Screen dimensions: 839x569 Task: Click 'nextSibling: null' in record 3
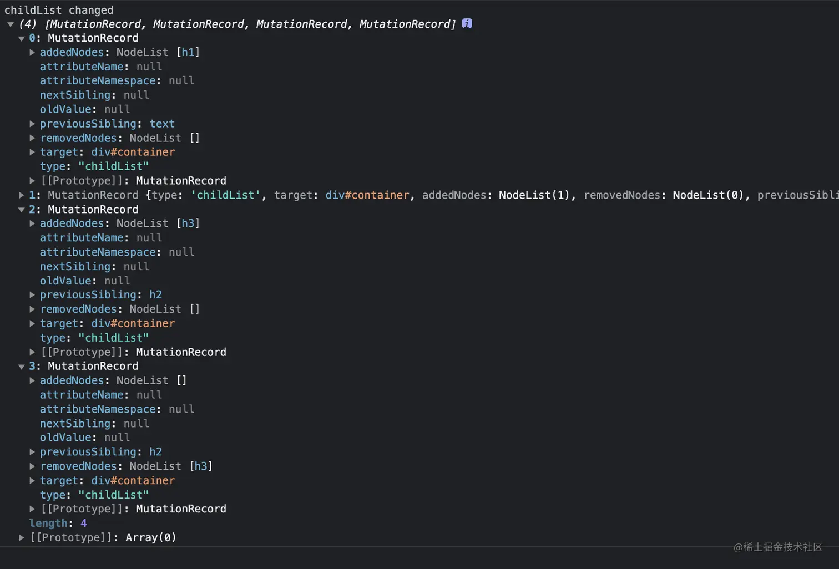click(x=94, y=424)
